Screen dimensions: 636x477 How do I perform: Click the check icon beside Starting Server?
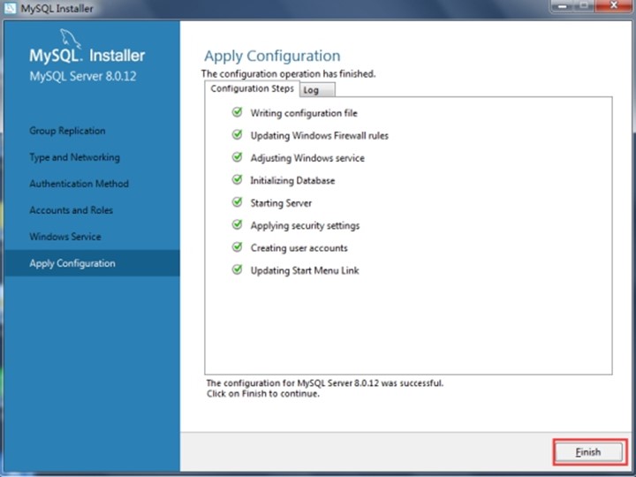pos(238,202)
